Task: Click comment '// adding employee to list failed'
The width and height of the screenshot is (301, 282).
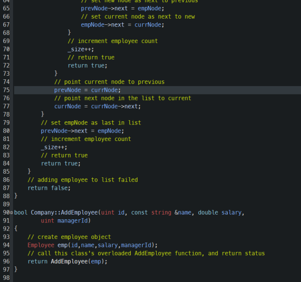Action: (x=83, y=180)
